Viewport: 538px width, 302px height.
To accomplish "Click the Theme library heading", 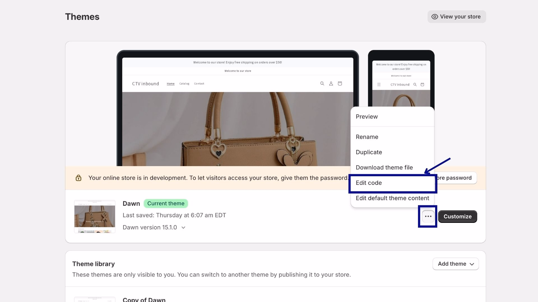I will 94,264.
